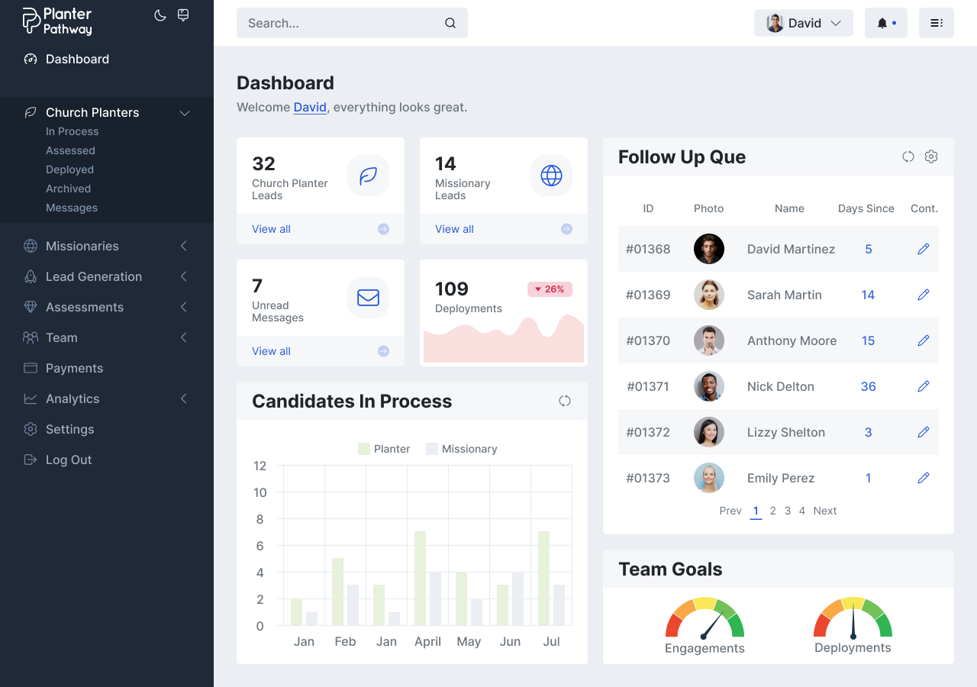The width and height of the screenshot is (977, 687).
Task: Click the Engagements gauge
Action: [x=705, y=622]
